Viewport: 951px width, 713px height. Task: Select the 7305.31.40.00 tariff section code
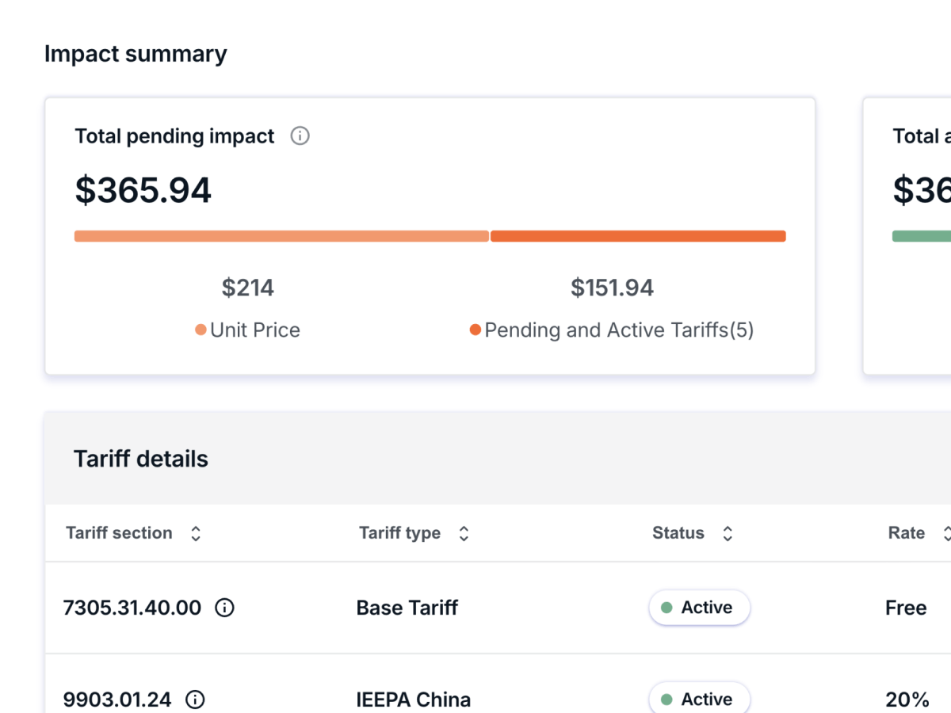[x=132, y=608]
